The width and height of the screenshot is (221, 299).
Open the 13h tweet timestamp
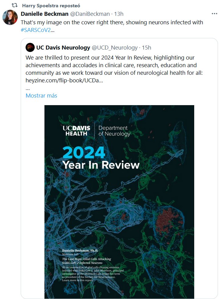click(x=119, y=14)
